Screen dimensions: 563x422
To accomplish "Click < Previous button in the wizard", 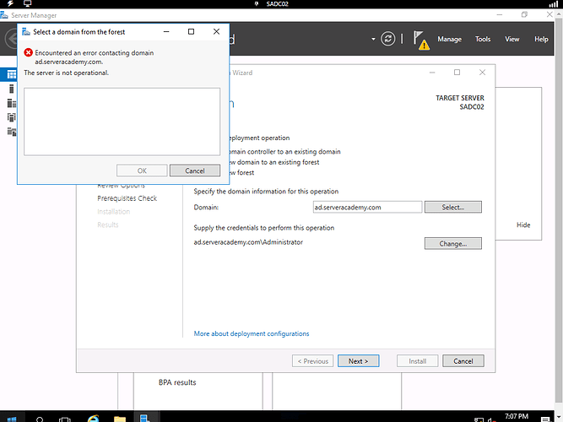I will [x=313, y=361].
